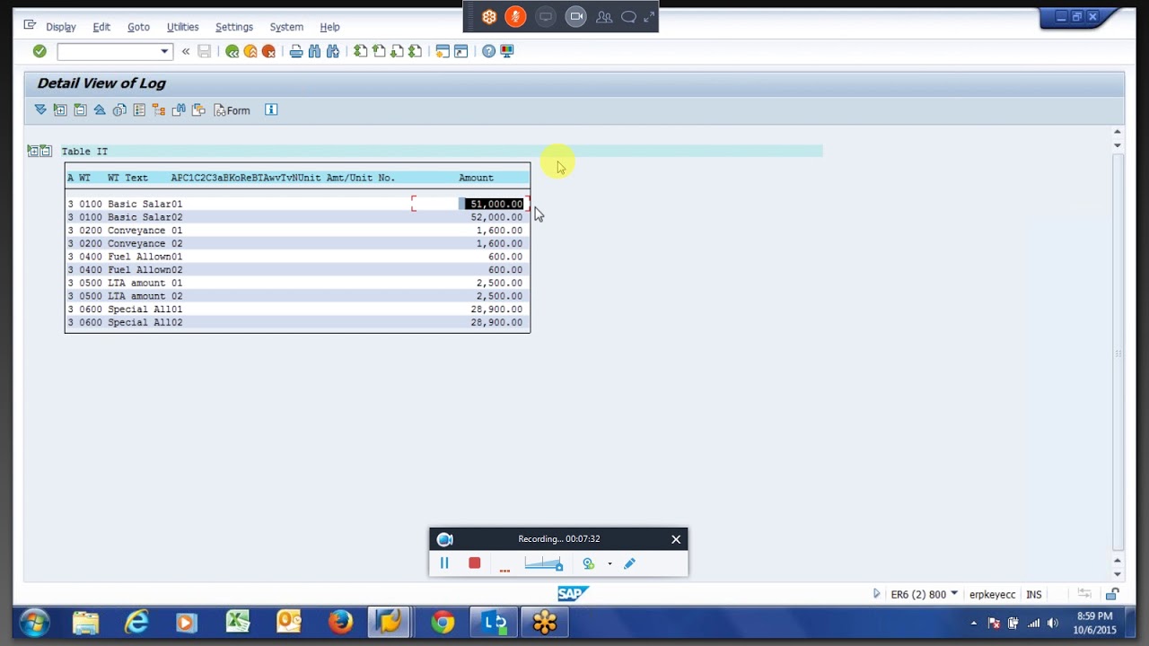This screenshot has height=646, width=1149.
Task: Expand the ER6 (2) 800 system dropdown
Action: pyautogui.click(x=954, y=593)
